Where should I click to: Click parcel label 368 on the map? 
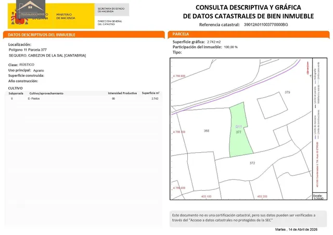click(x=207, y=131)
